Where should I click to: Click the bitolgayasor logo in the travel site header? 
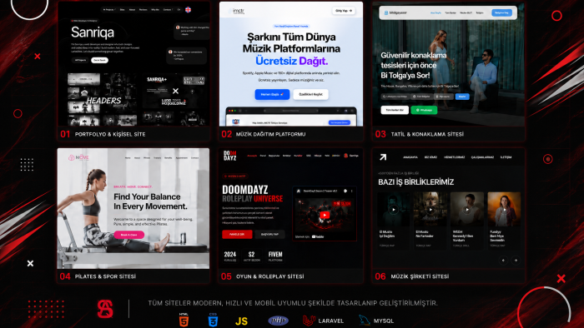click(x=395, y=12)
